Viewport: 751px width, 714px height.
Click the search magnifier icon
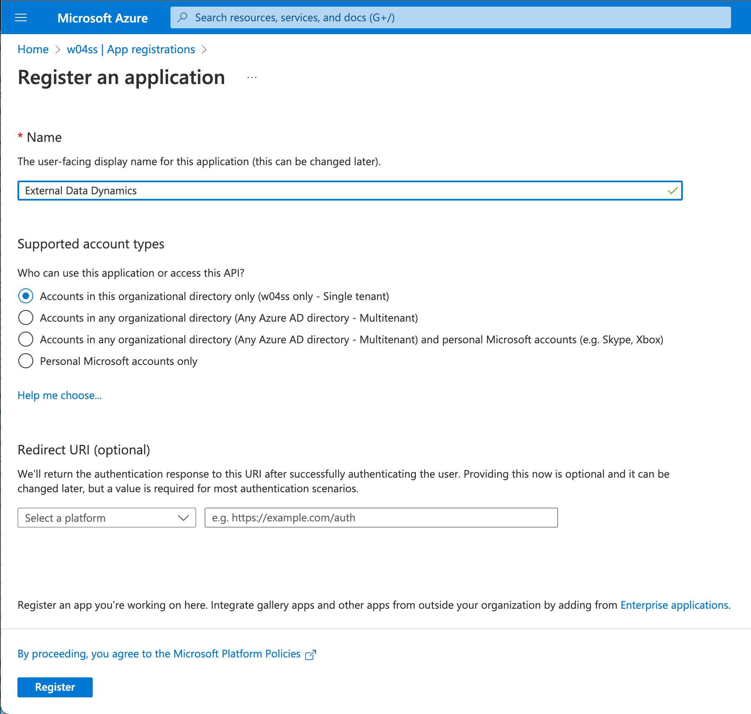point(182,17)
